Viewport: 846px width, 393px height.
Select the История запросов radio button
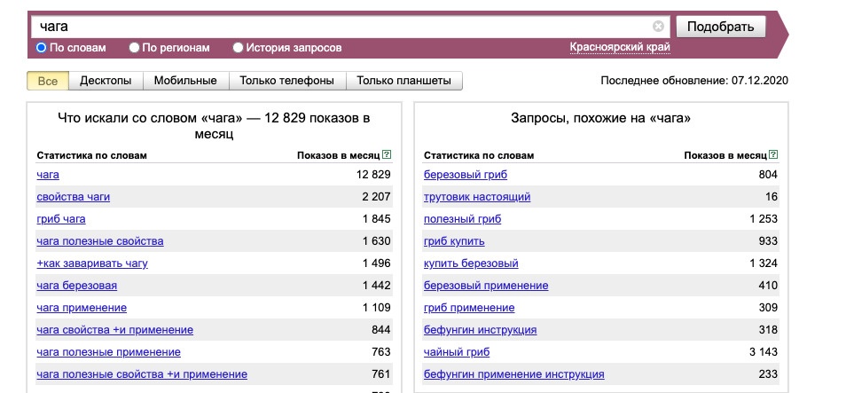238,48
